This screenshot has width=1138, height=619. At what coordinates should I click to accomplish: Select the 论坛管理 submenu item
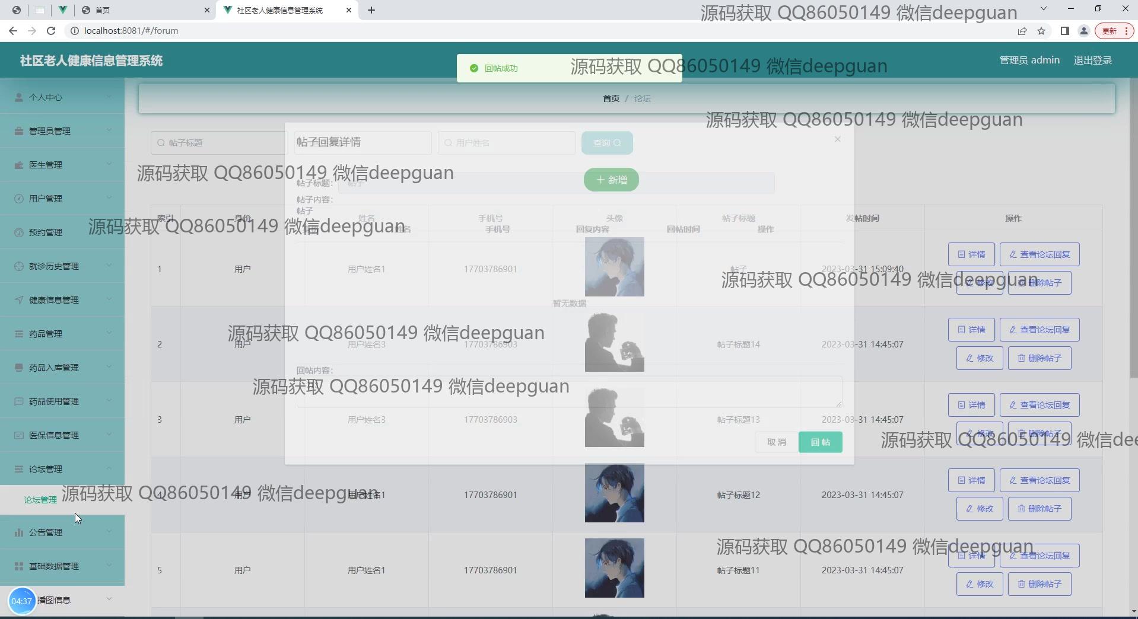[x=40, y=500]
